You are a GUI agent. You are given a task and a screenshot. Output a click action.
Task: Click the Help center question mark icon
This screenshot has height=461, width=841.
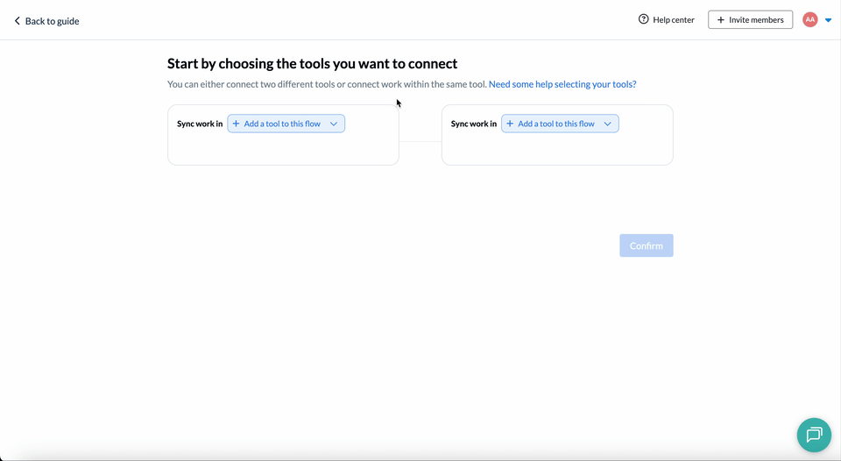tap(644, 19)
